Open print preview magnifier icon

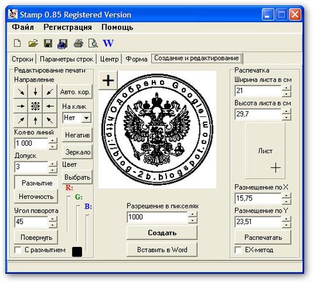[93, 43]
